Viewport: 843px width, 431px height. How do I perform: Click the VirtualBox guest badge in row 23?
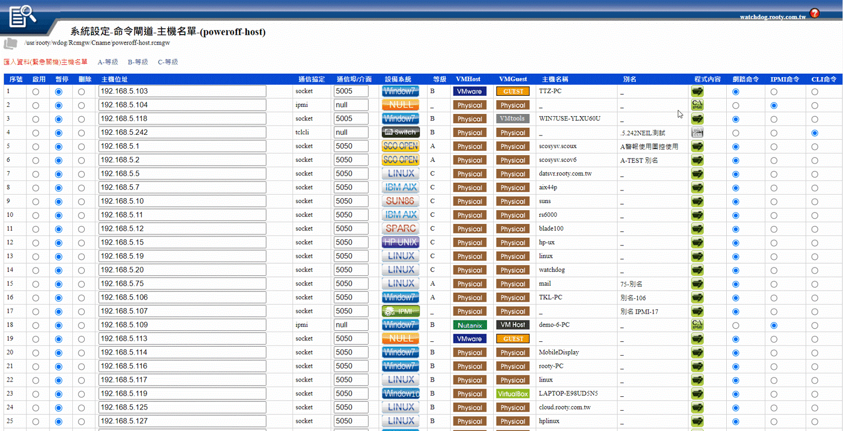coord(512,394)
